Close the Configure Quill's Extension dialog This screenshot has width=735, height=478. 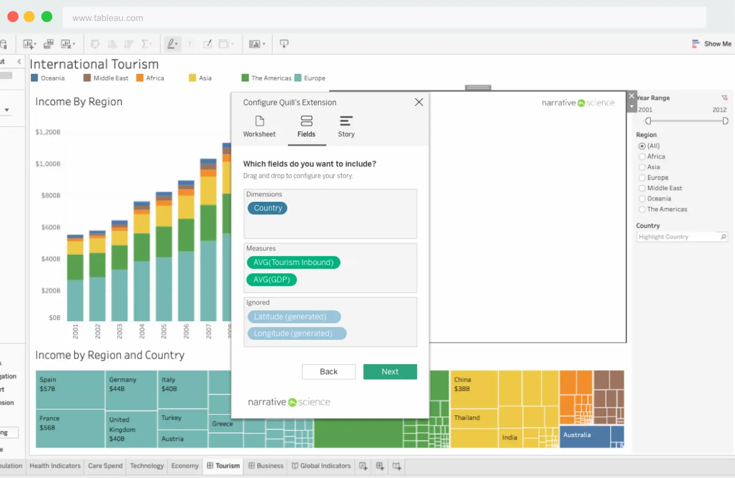click(x=419, y=102)
